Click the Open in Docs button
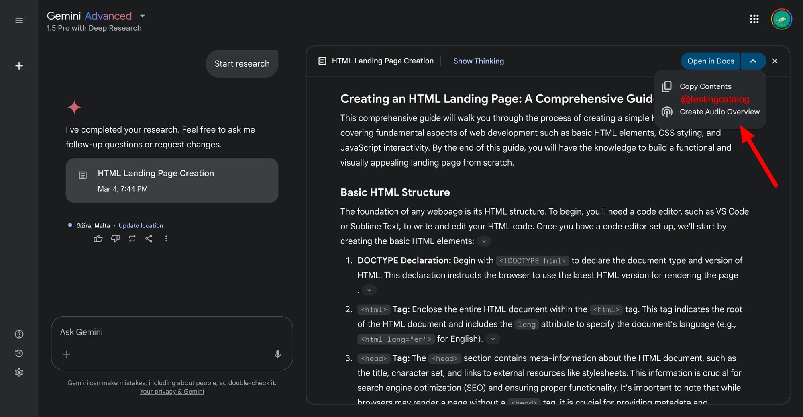 710,61
